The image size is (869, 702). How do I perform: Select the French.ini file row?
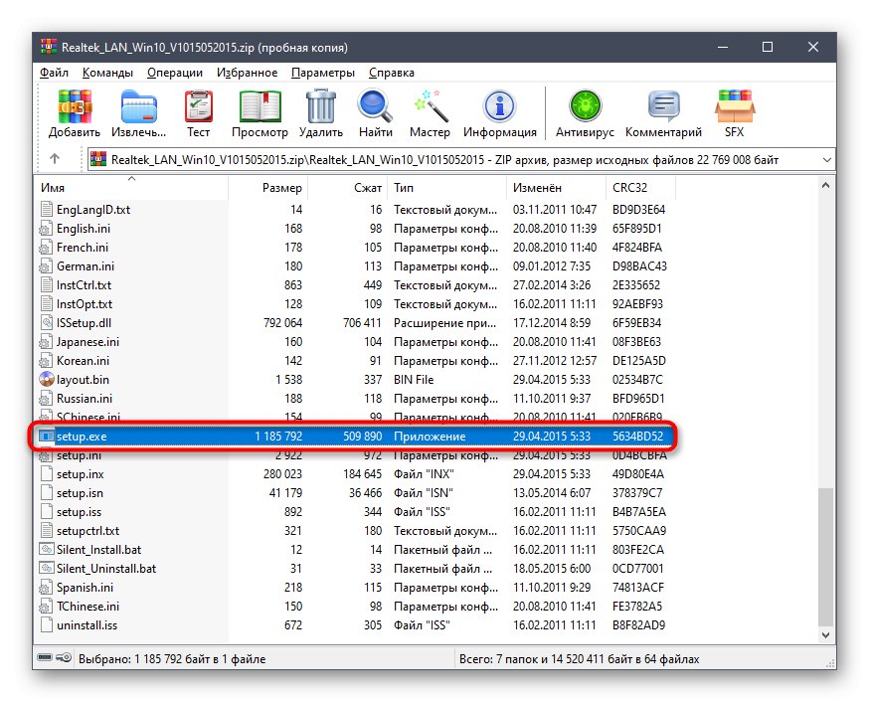(355, 248)
